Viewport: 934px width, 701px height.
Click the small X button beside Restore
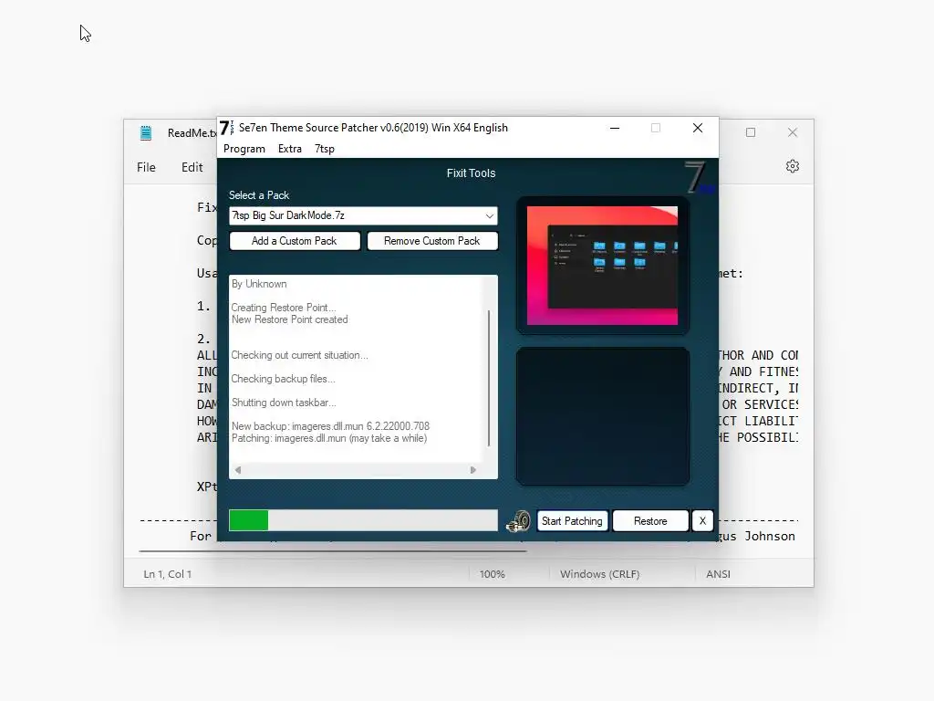coord(702,521)
